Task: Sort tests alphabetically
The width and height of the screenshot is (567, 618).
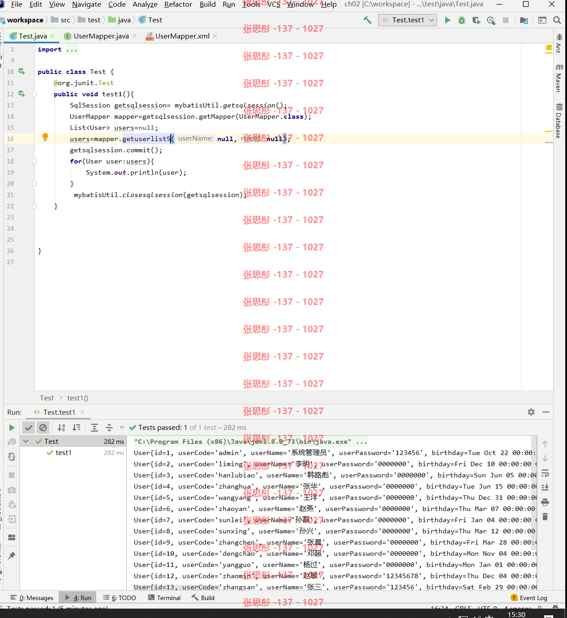Action: pos(62,428)
